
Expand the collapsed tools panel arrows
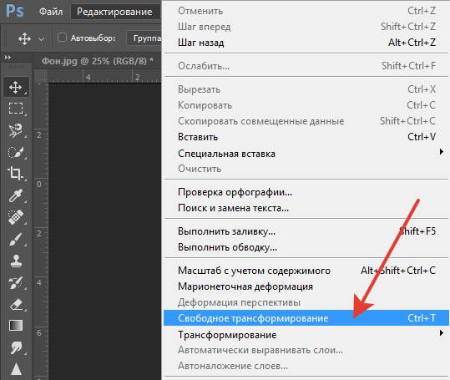click(8, 58)
